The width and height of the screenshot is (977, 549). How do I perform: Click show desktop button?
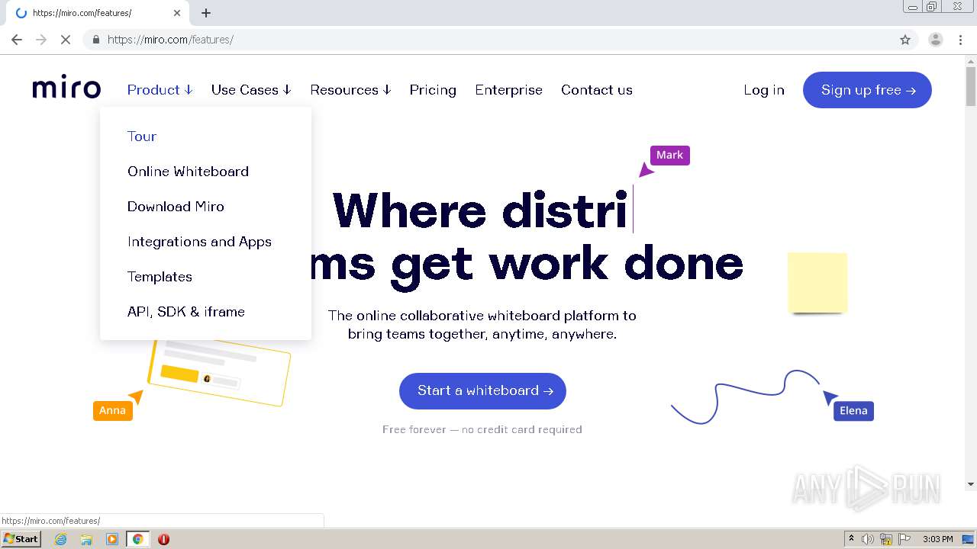[969, 539]
